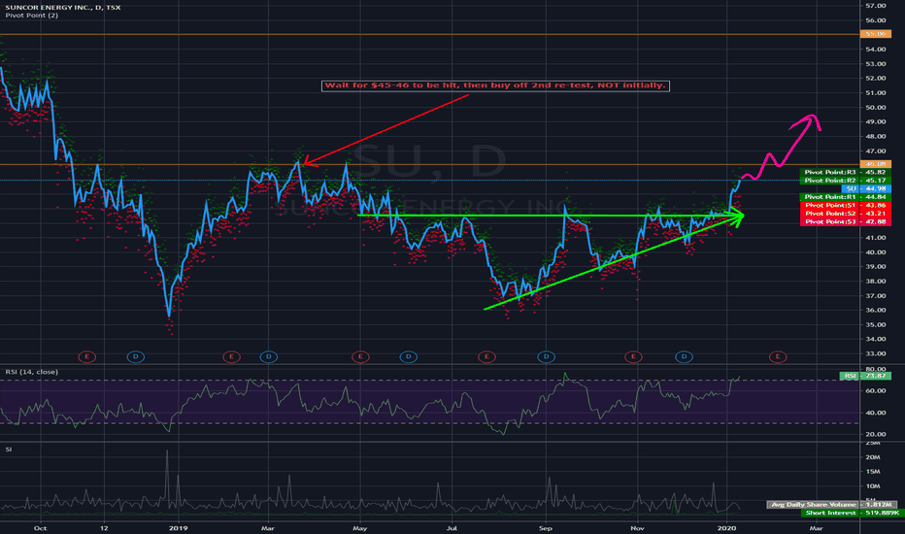Open the dividend D marker between May and Jul
This screenshot has width=905, height=534.
(x=408, y=356)
